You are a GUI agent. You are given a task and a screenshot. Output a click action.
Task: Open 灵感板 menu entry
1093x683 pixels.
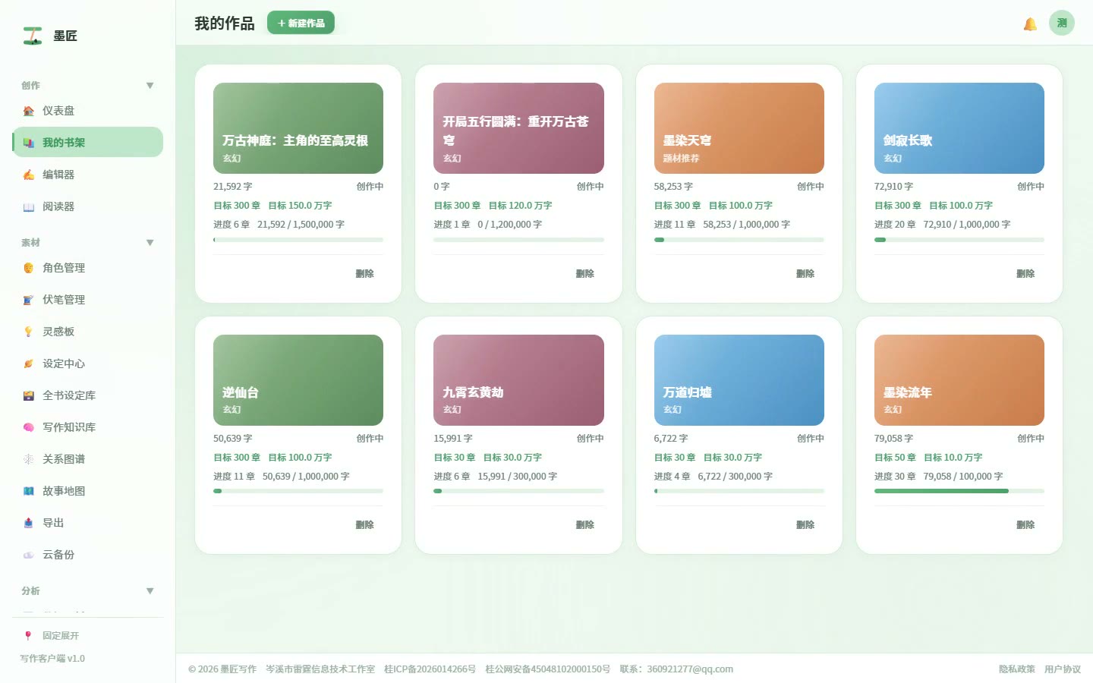point(88,332)
